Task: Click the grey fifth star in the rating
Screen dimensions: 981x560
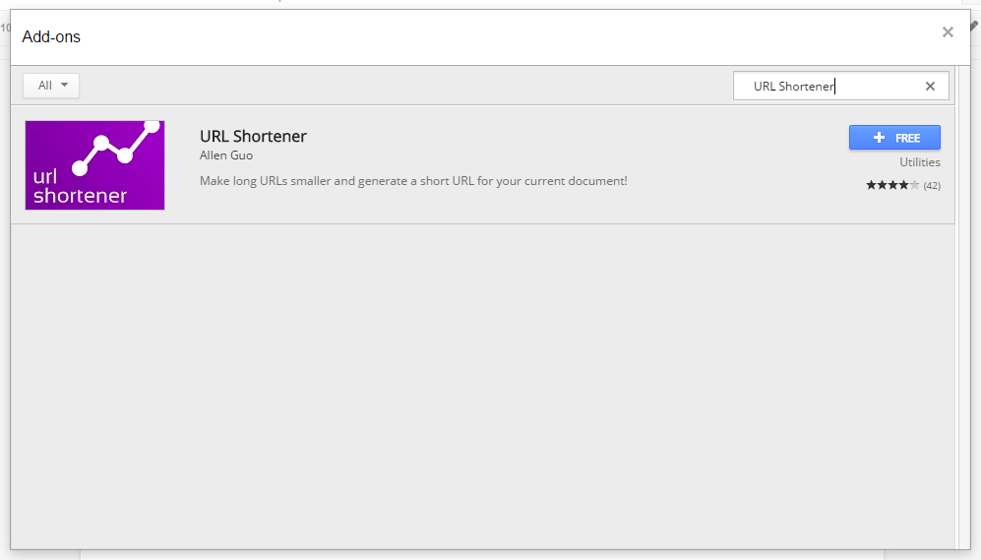Action: pyautogui.click(x=914, y=185)
